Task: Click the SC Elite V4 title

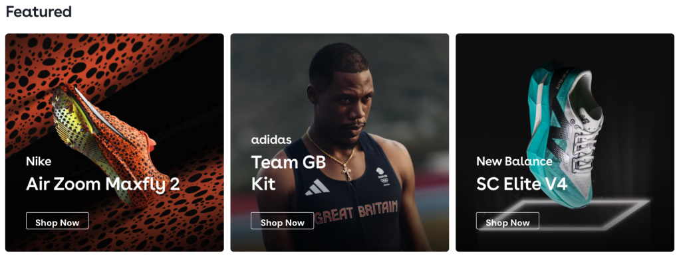Action: pyautogui.click(x=521, y=184)
